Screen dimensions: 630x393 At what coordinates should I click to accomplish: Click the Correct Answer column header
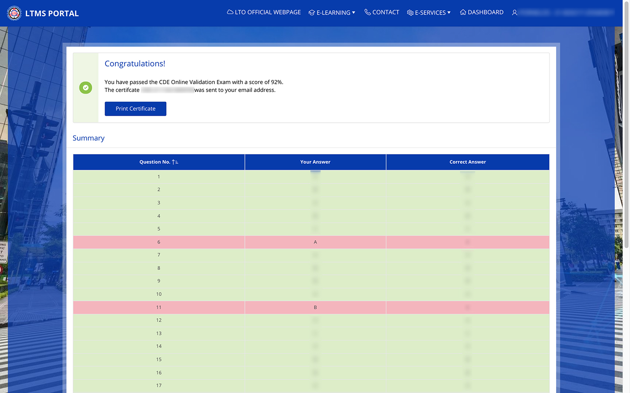pyautogui.click(x=467, y=162)
